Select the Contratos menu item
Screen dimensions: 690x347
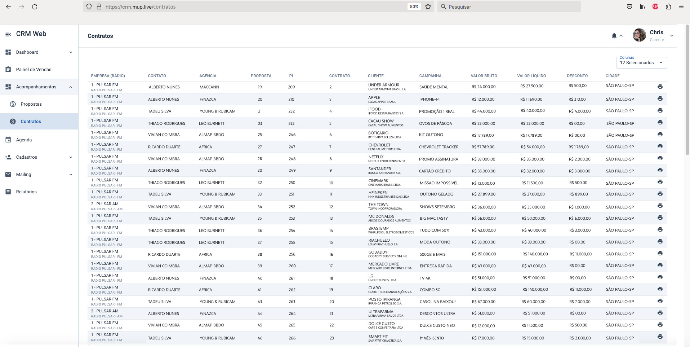coord(39,122)
